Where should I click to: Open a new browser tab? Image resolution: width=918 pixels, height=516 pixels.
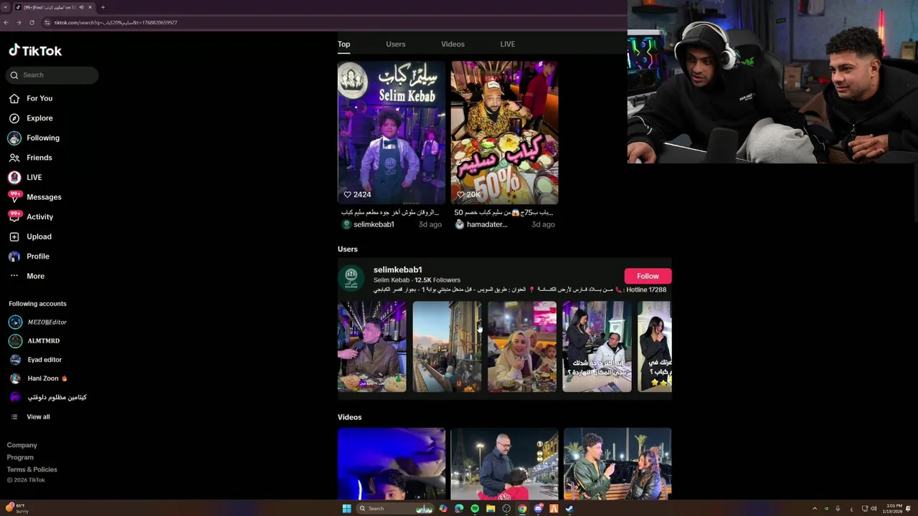[x=103, y=7]
